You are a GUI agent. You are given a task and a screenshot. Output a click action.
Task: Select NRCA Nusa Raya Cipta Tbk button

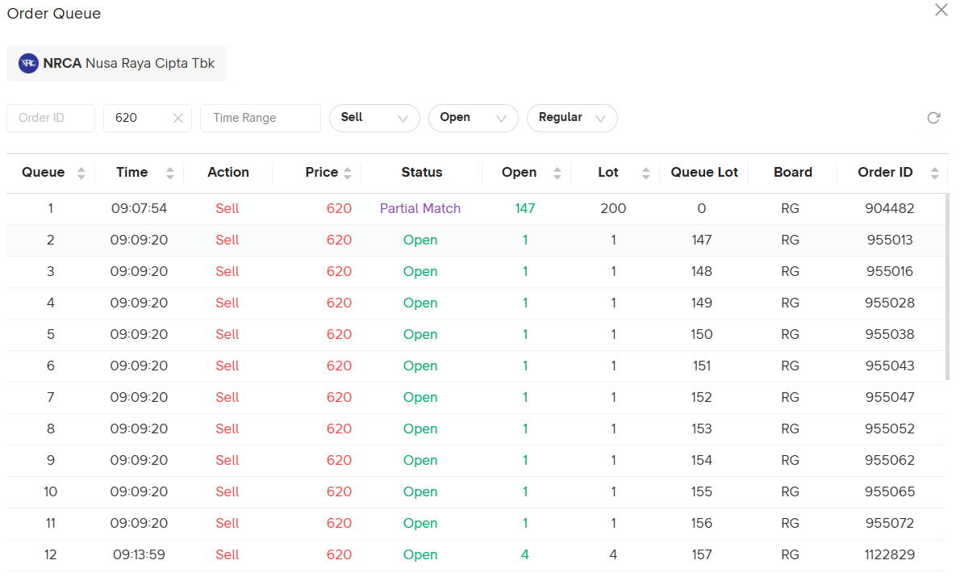117,63
